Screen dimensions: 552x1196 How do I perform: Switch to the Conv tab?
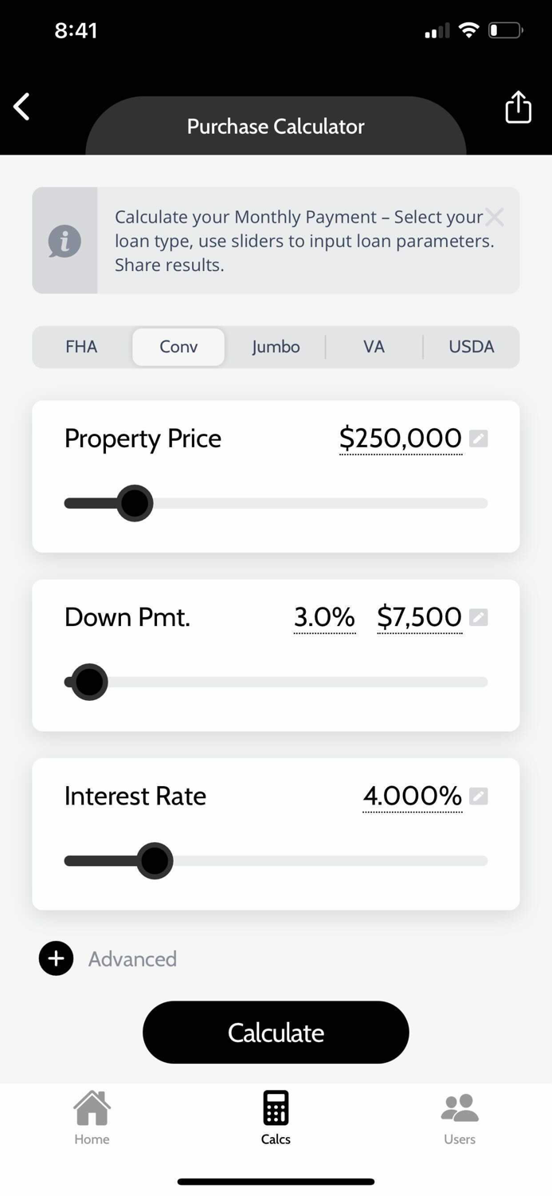178,346
